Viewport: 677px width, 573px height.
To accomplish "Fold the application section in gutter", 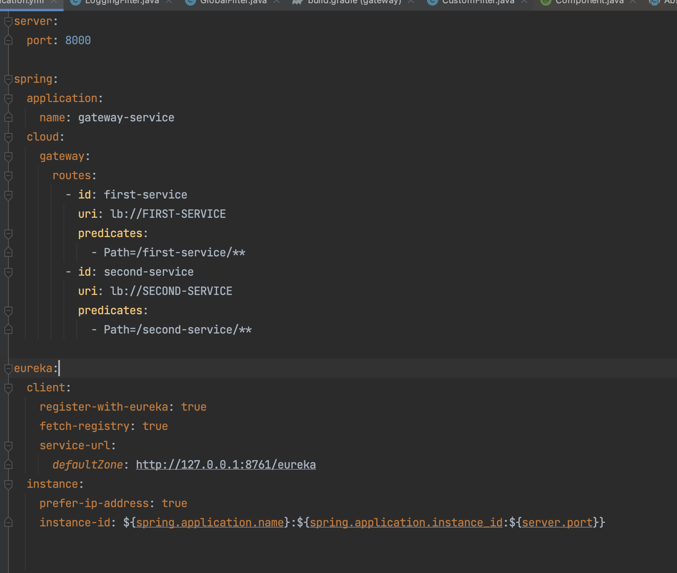I will point(8,98).
